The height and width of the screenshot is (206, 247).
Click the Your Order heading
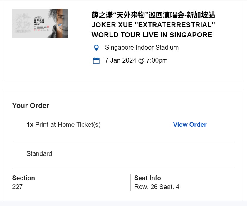coord(30,106)
